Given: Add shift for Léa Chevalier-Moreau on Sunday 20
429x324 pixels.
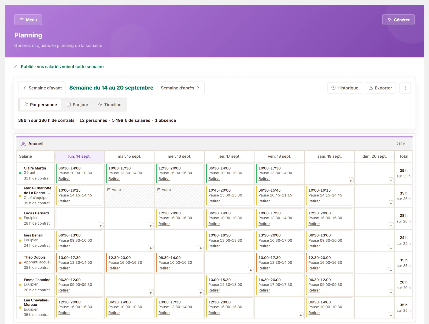Looking at the screenshot, I should click(x=391, y=315).
